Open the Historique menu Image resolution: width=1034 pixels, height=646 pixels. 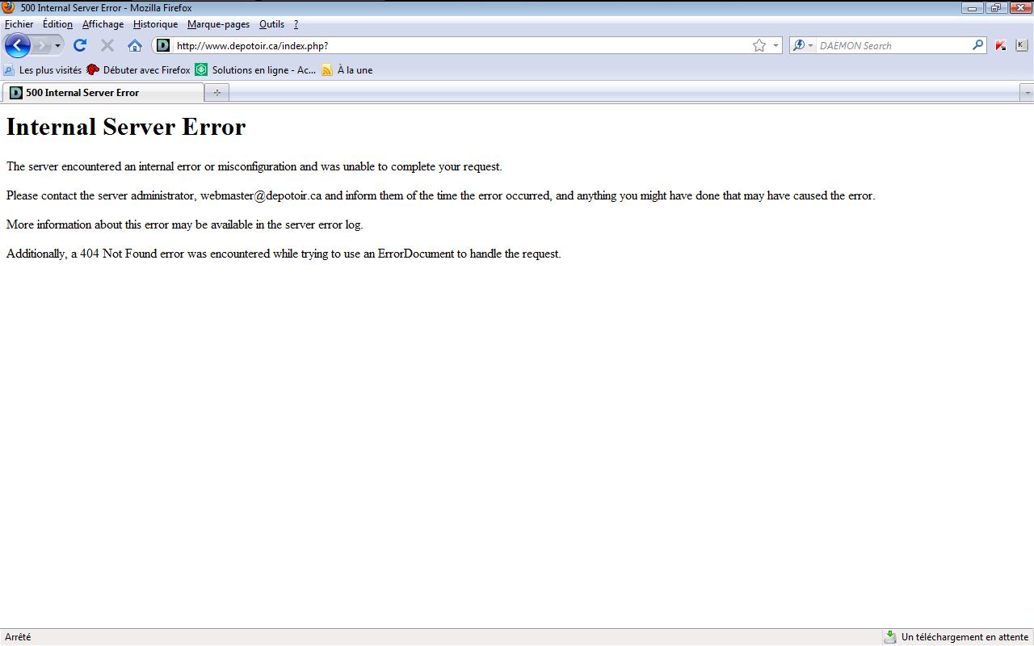155,24
